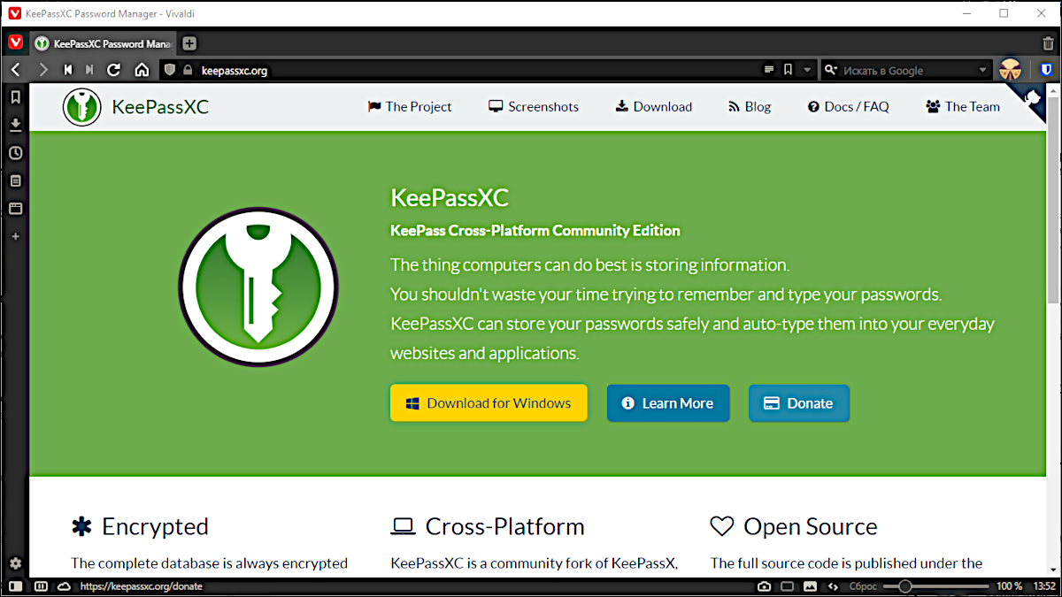
Task: Open the Window panel in the sidebar
Action: click(x=14, y=209)
